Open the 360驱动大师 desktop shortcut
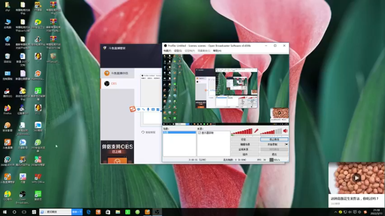Screen dimensions: 385x216 pos(7,161)
